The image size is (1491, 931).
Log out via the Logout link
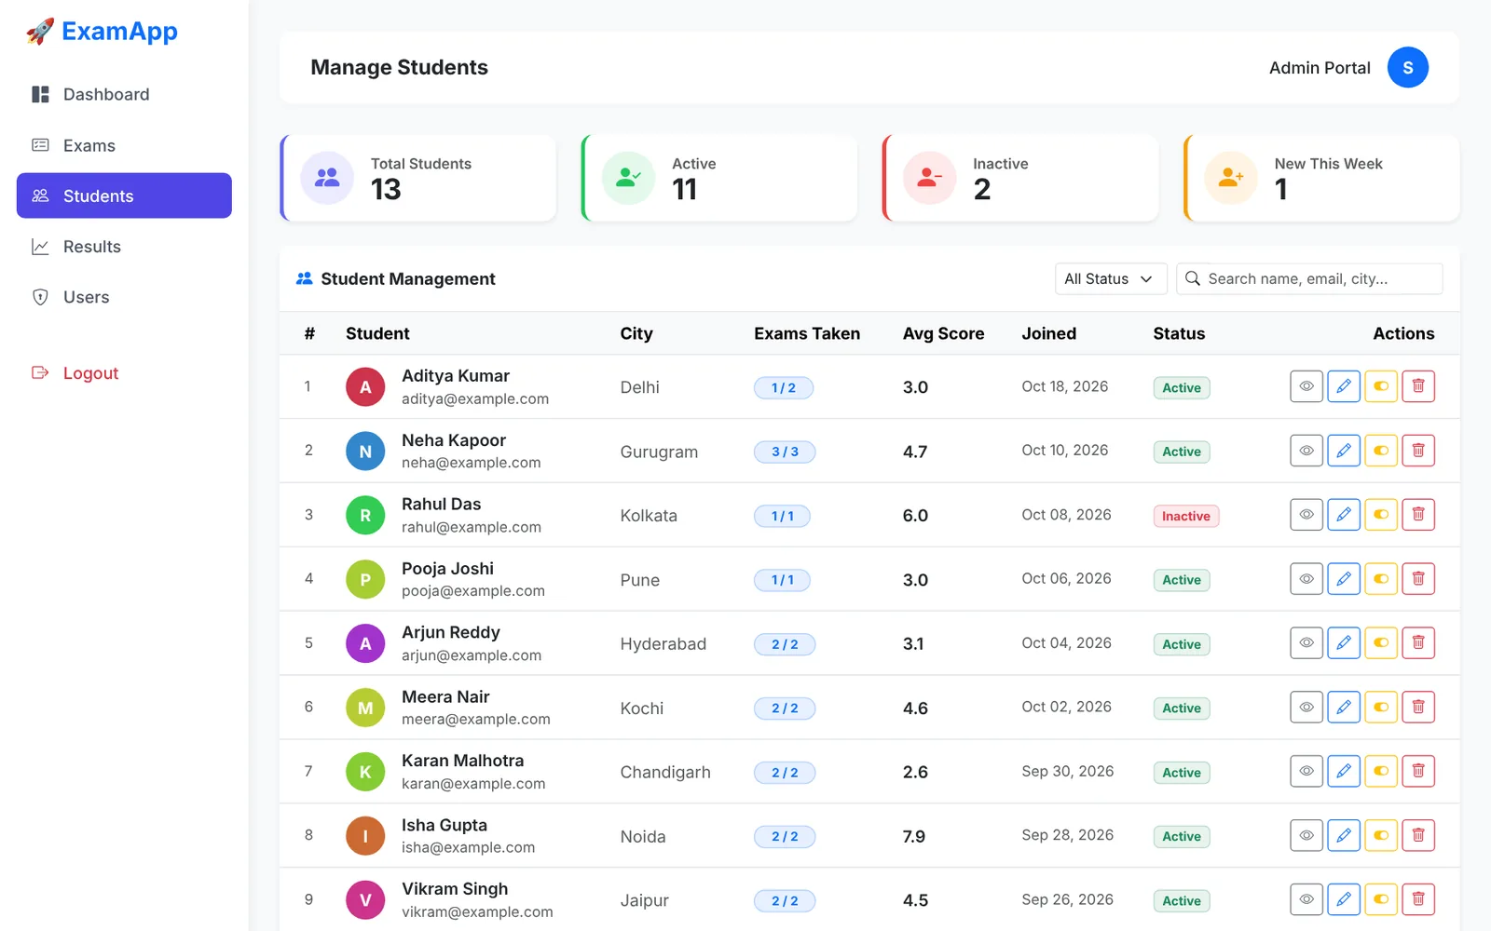click(124, 373)
